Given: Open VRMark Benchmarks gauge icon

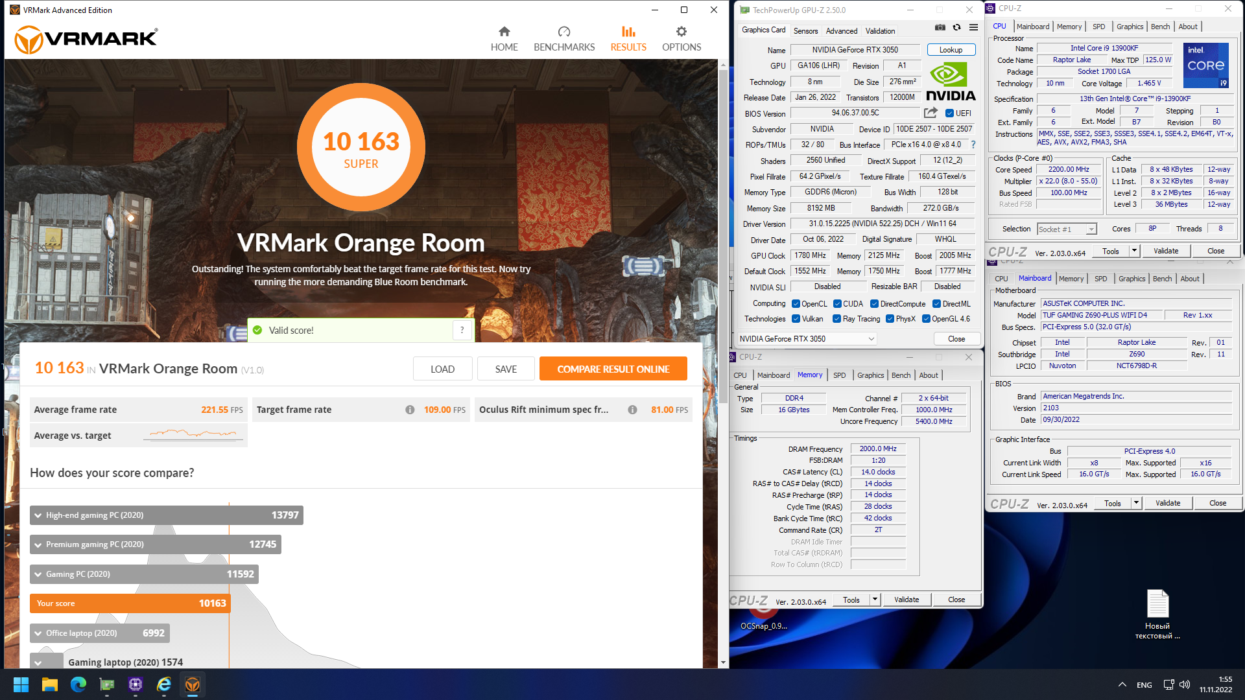Looking at the screenshot, I should click(x=563, y=31).
